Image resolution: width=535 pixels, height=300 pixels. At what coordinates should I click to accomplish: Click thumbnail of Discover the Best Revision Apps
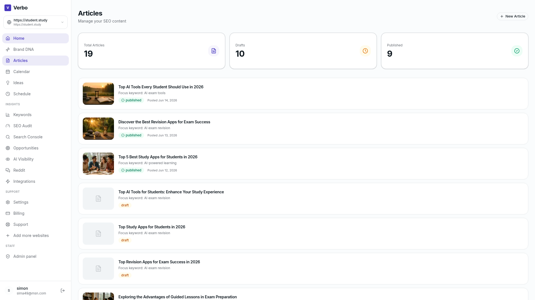[98, 129]
